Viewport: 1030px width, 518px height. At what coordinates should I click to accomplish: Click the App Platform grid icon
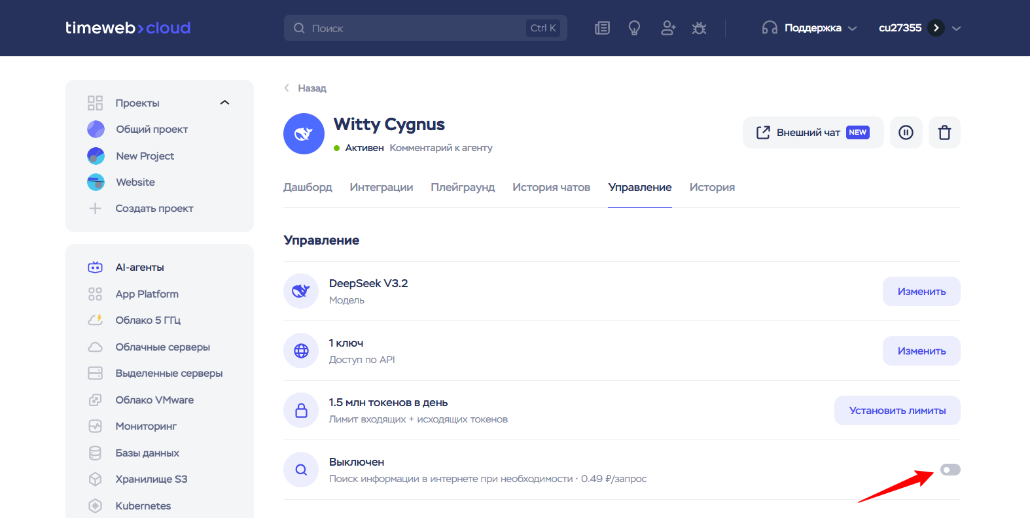pyautogui.click(x=95, y=294)
